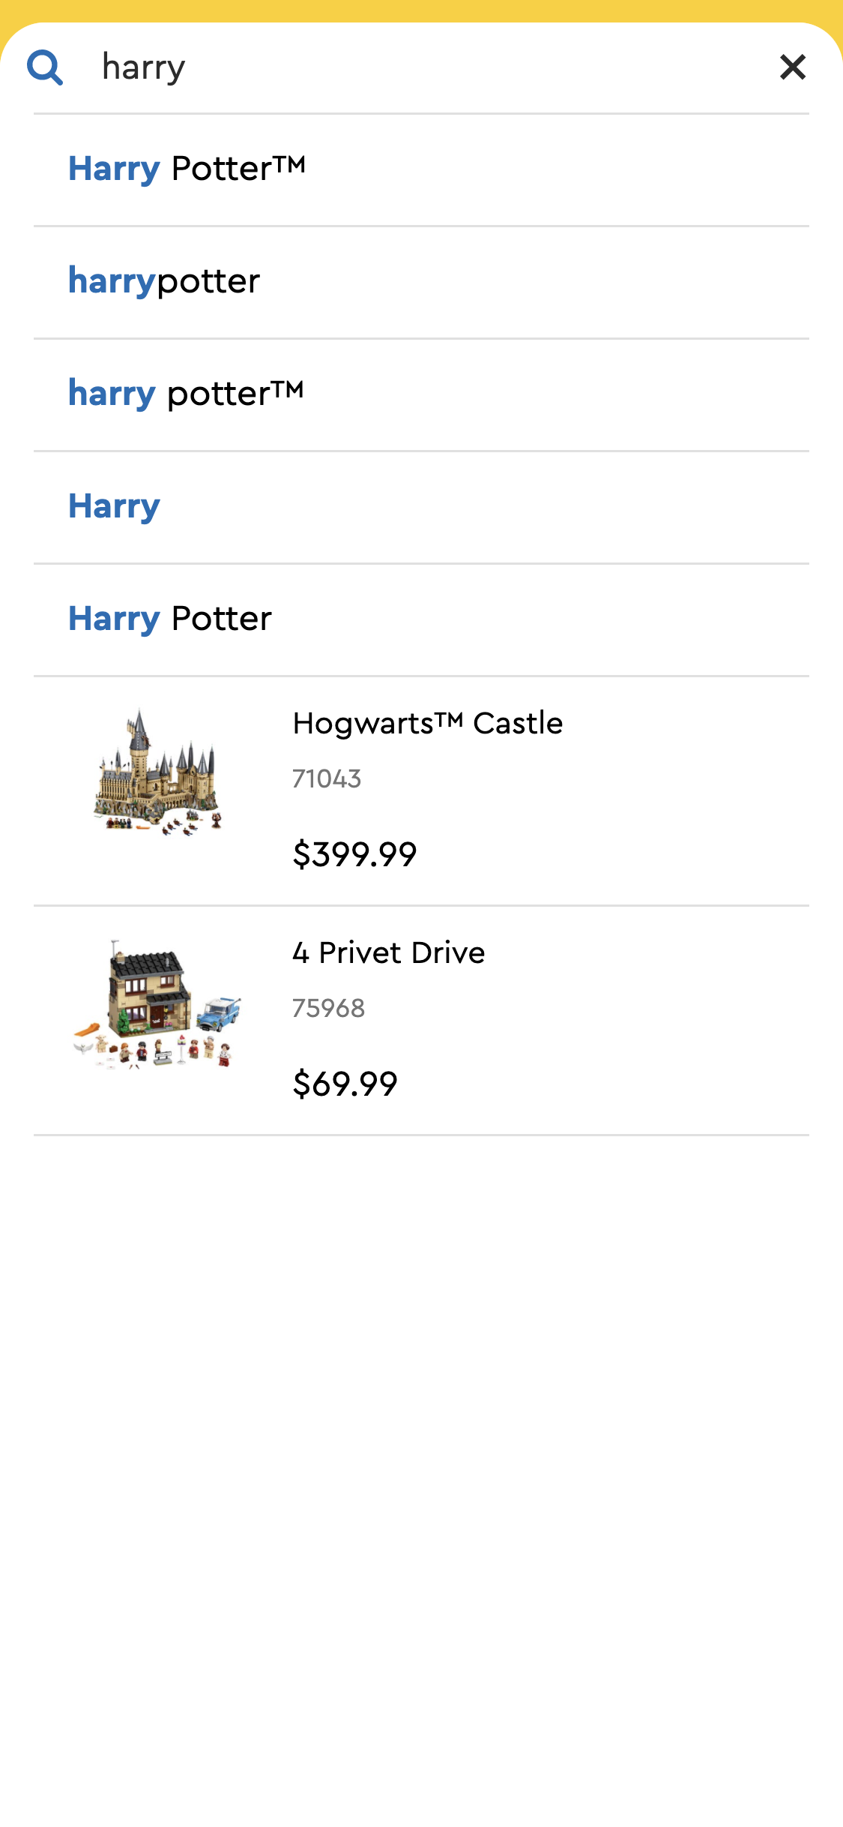Clear the search with the X icon
The image size is (843, 1827).
pos(792,67)
